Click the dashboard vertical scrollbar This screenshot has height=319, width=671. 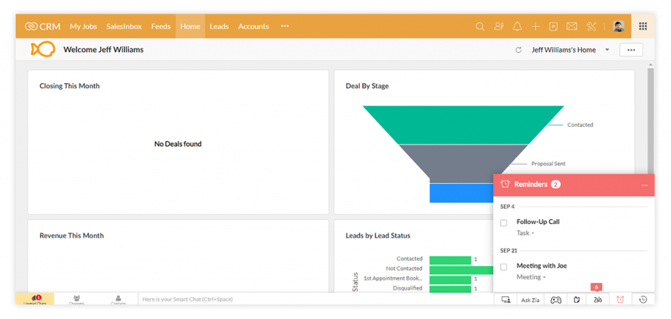pyautogui.click(x=651, y=122)
